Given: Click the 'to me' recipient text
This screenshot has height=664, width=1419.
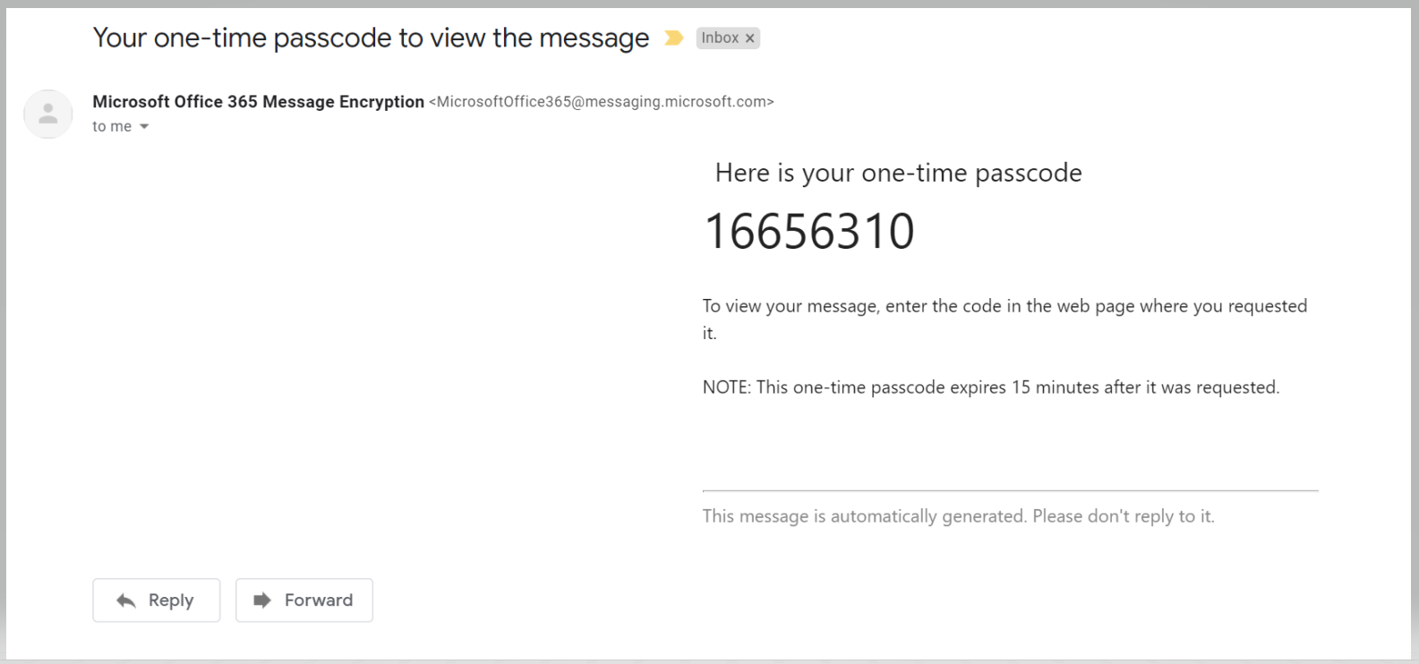Looking at the screenshot, I should point(112,126).
